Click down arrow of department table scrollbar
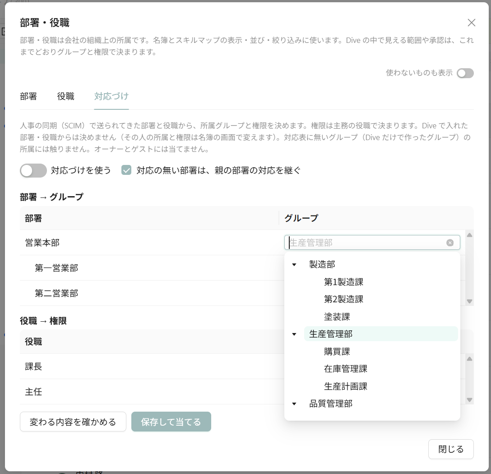The width and height of the screenshot is (491, 474). pyautogui.click(x=469, y=301)
